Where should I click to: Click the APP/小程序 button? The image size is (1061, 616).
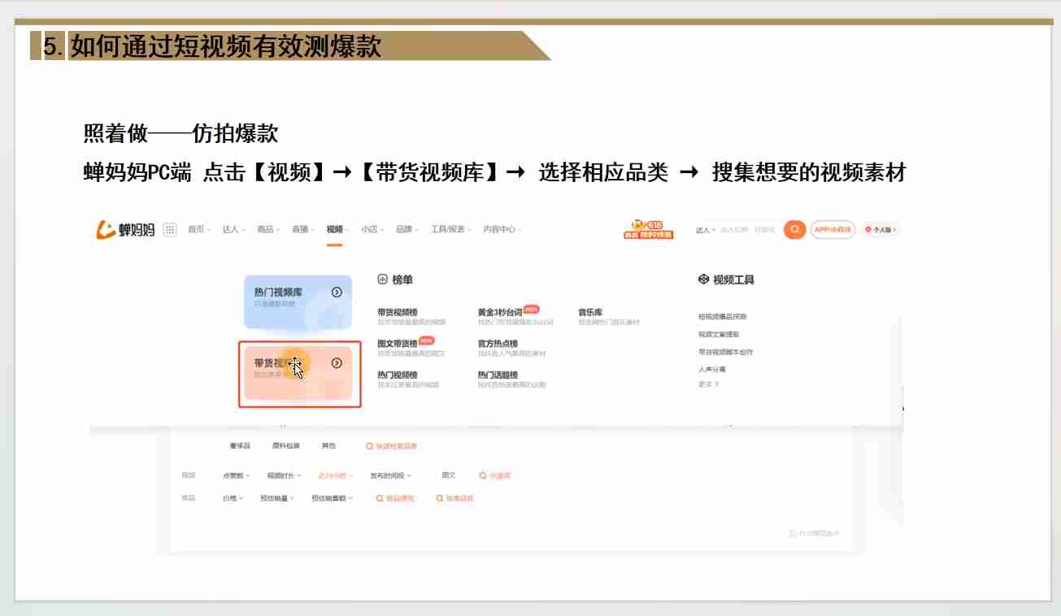click(x=833, y=230)
